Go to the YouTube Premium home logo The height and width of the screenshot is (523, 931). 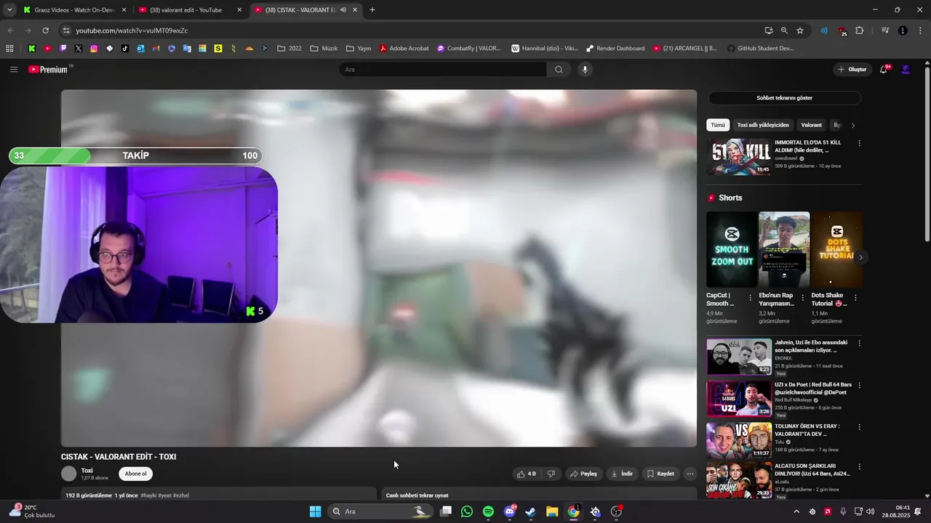(49, 70)
